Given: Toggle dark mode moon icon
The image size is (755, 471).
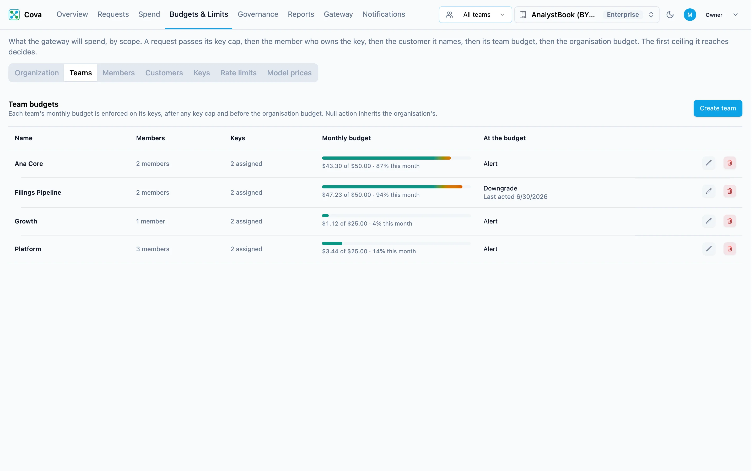Looking at the screenshot, I should [x=670, y=15].
